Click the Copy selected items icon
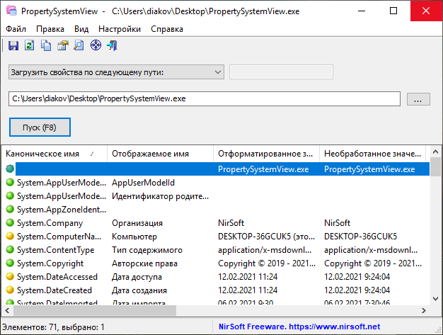 coord(46,45)
